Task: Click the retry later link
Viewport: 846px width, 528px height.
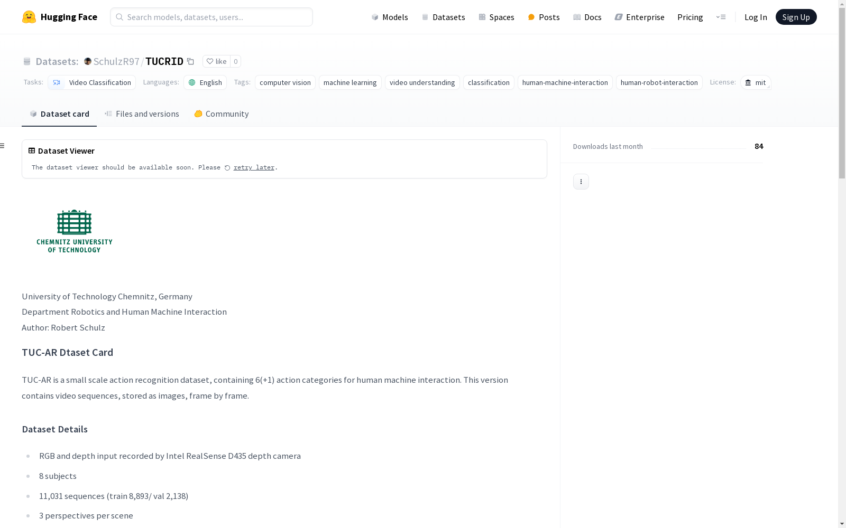Action: [254, 167]
